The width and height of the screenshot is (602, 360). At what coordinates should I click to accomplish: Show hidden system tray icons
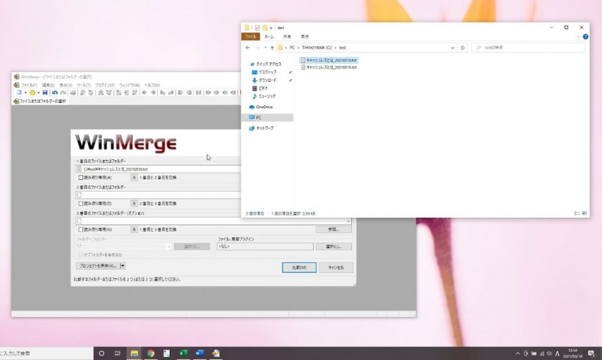click(517, 354)
